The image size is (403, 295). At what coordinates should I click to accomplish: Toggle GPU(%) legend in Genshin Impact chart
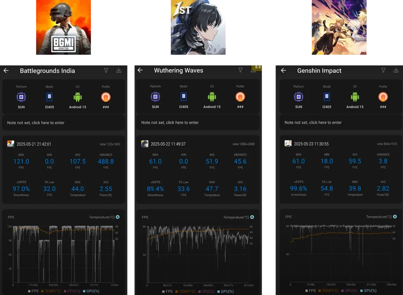point(368,291)
